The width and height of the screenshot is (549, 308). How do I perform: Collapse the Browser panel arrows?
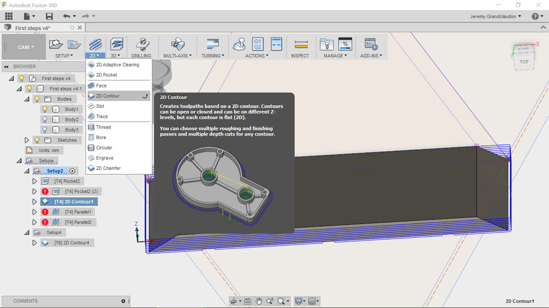[6, 67]
